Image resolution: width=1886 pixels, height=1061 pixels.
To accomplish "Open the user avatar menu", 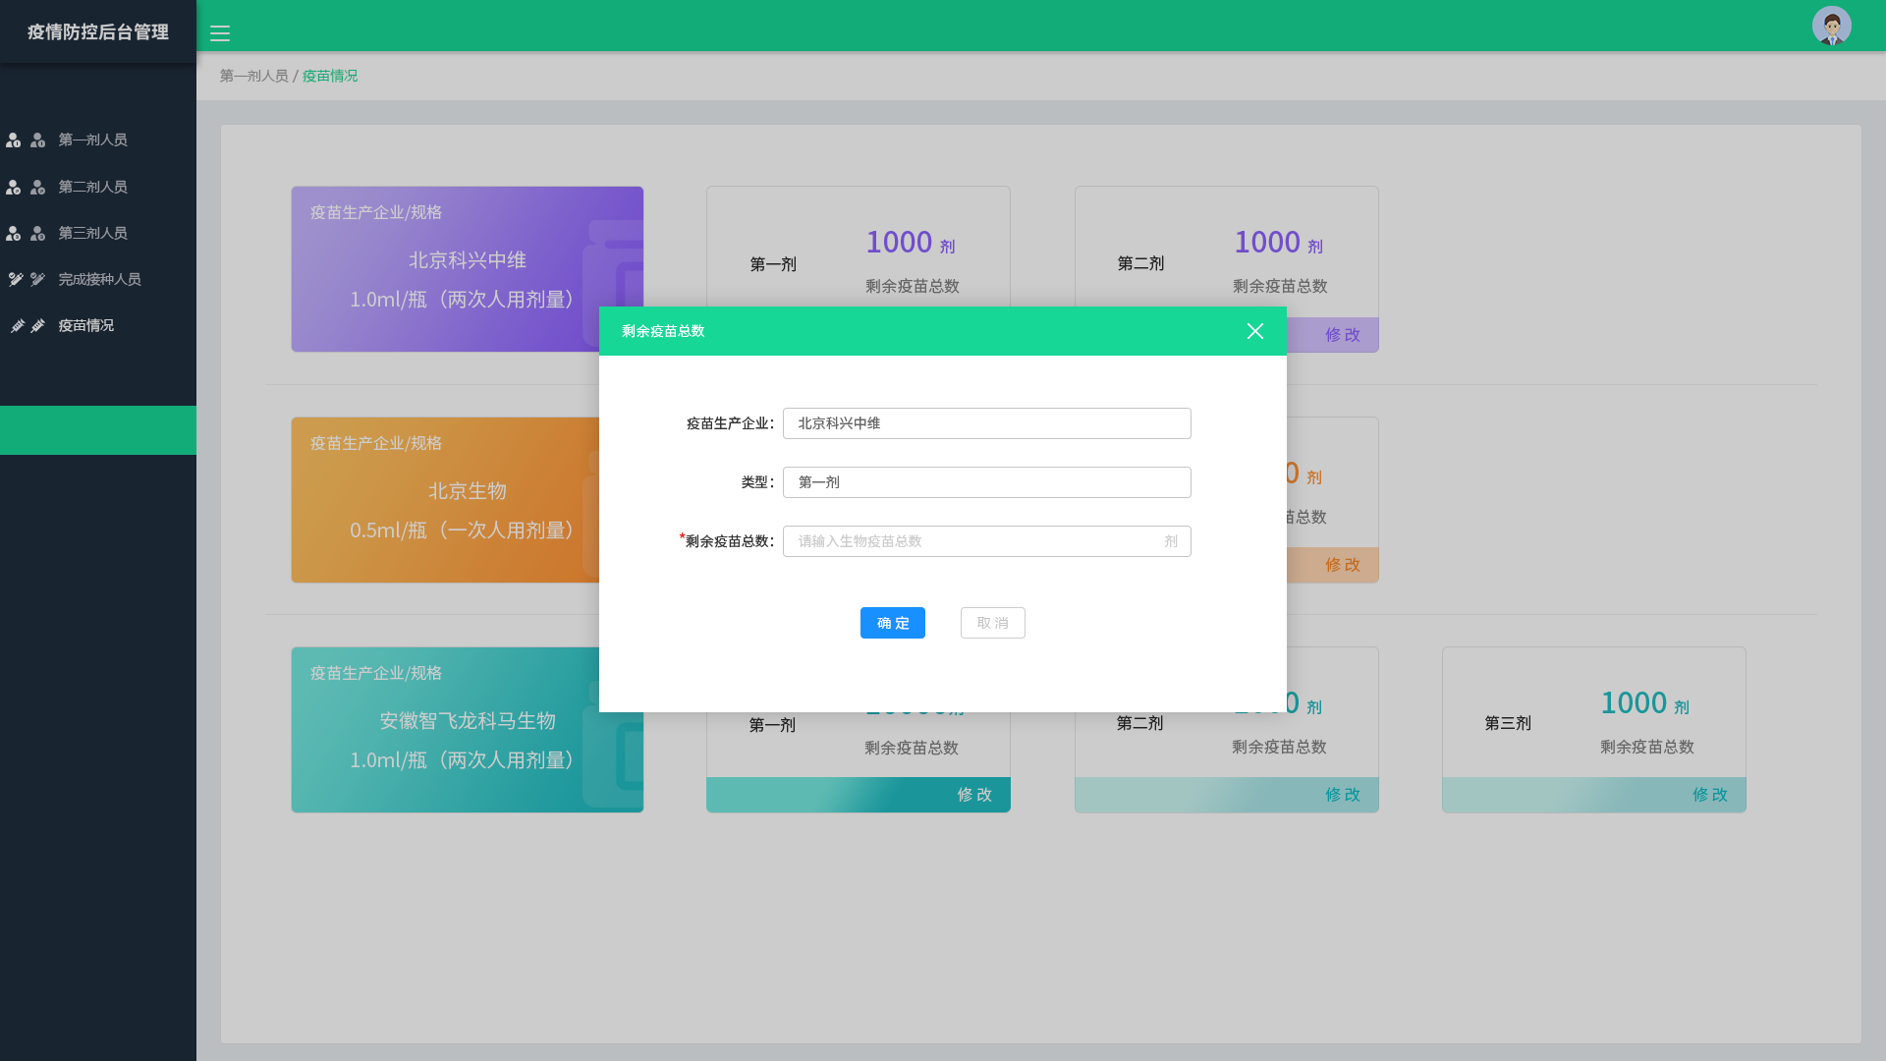I will 1831,26.
